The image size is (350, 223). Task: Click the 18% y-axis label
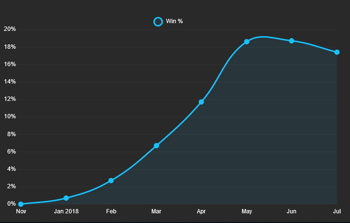(10, 47)
